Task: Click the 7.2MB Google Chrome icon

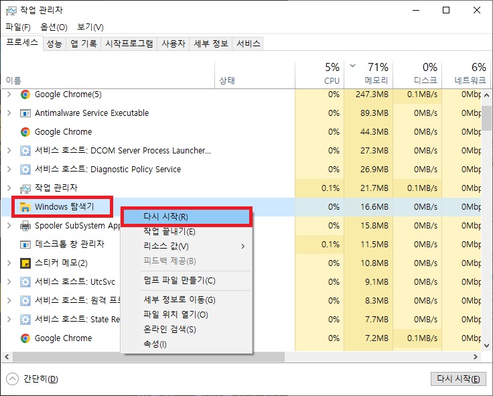Action: [25, 338]
